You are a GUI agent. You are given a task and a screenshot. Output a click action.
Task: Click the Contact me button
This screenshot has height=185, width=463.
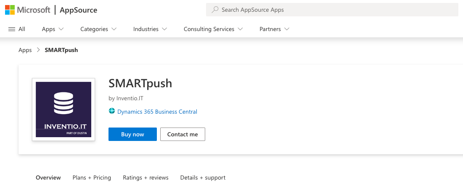(x=183, y=134)
